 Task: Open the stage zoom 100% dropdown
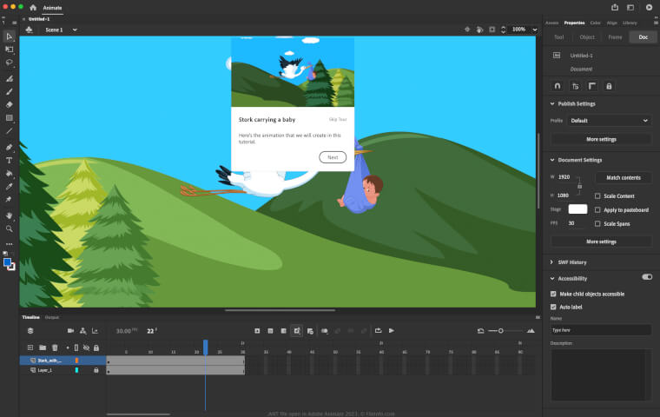(x=521, y=30)
